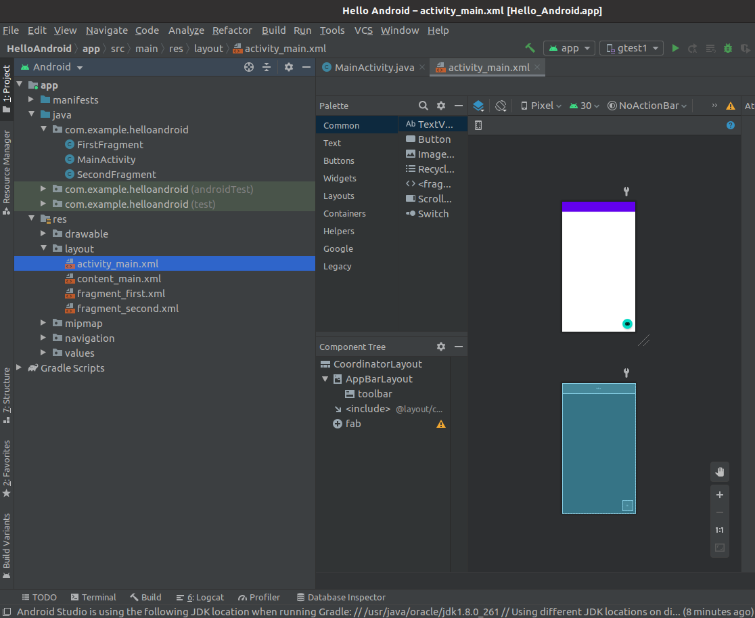
Task: Collapse the AppBarLayout node
Action: pos(325,379)
